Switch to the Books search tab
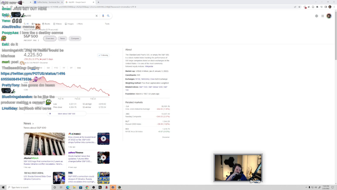Image resolution: width=337 pixels, height=190 pixels. pos(46,24)
